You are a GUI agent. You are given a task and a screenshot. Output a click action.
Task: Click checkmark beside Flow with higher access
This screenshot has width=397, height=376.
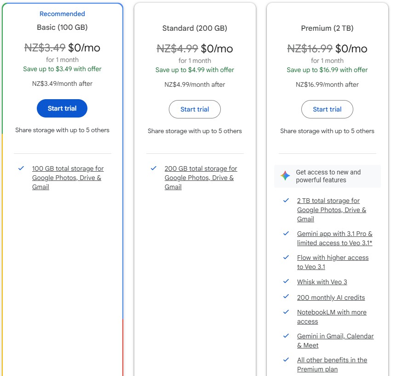pyautogui.click(x=286, y=258)
